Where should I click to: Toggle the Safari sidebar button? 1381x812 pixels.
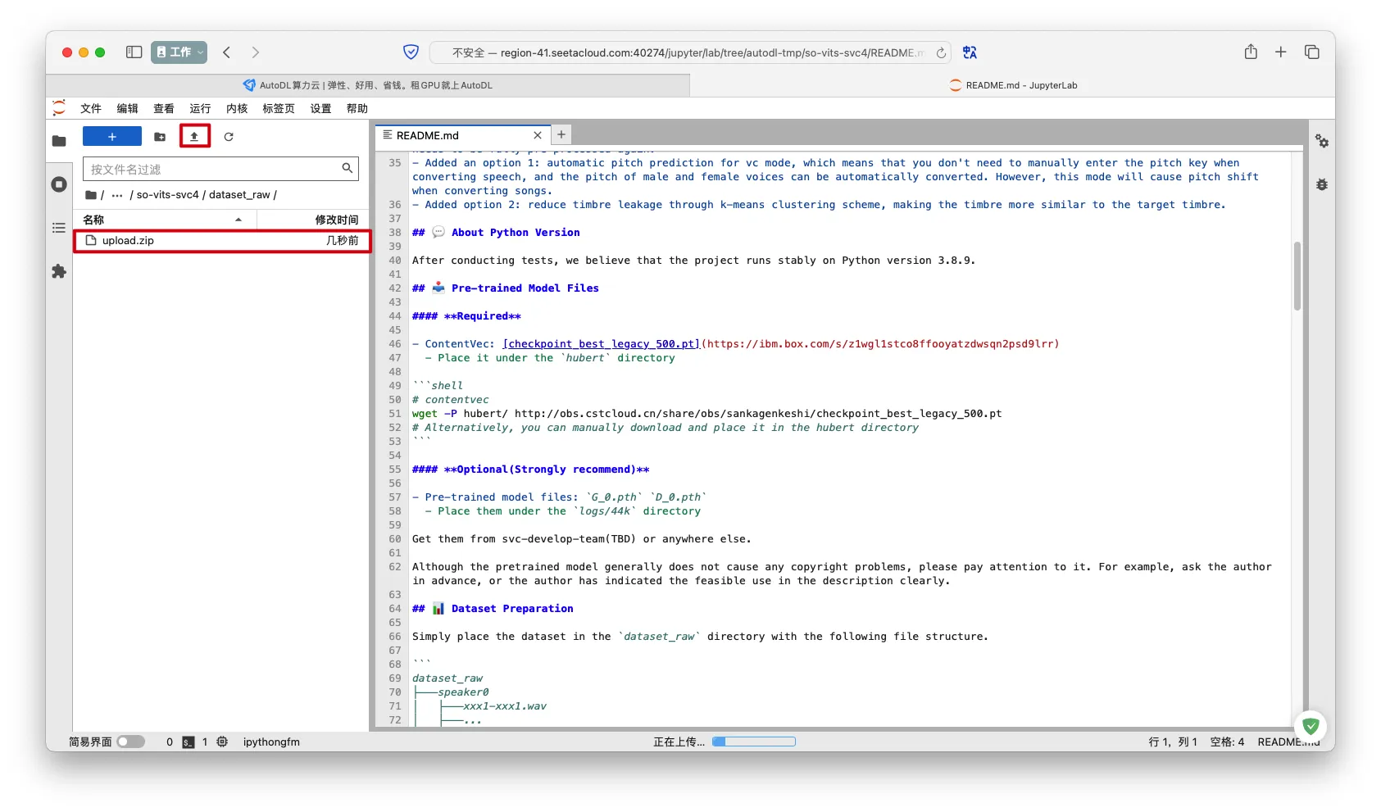[x=134, y=52]
